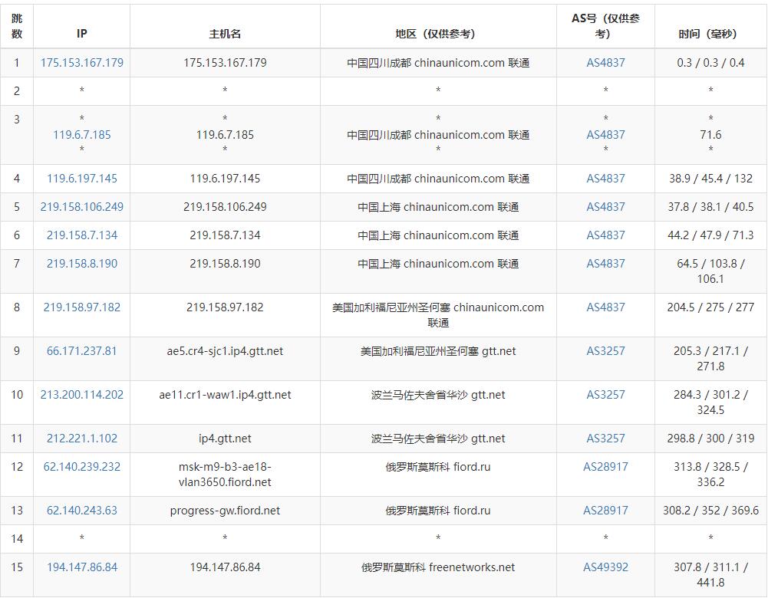Screen dimensions: 768x598
Task: Open AS4837 in the 219.158.106.249 row
Action: [605, 206]
